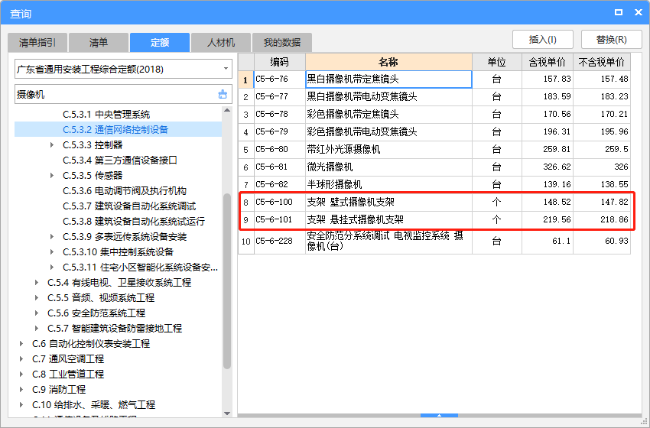Select row C5-6-77 code cell
650x428 pixels.
[280, 96]
